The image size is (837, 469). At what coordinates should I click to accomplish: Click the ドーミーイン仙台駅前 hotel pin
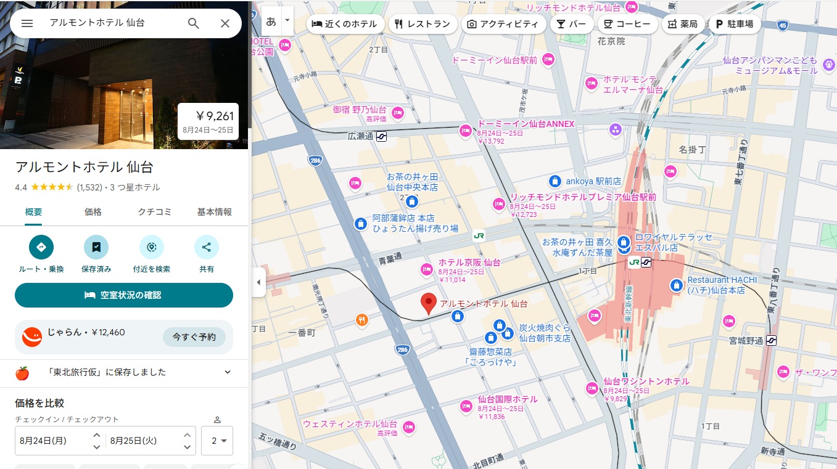pyautogui.click(x=547, y=60)
